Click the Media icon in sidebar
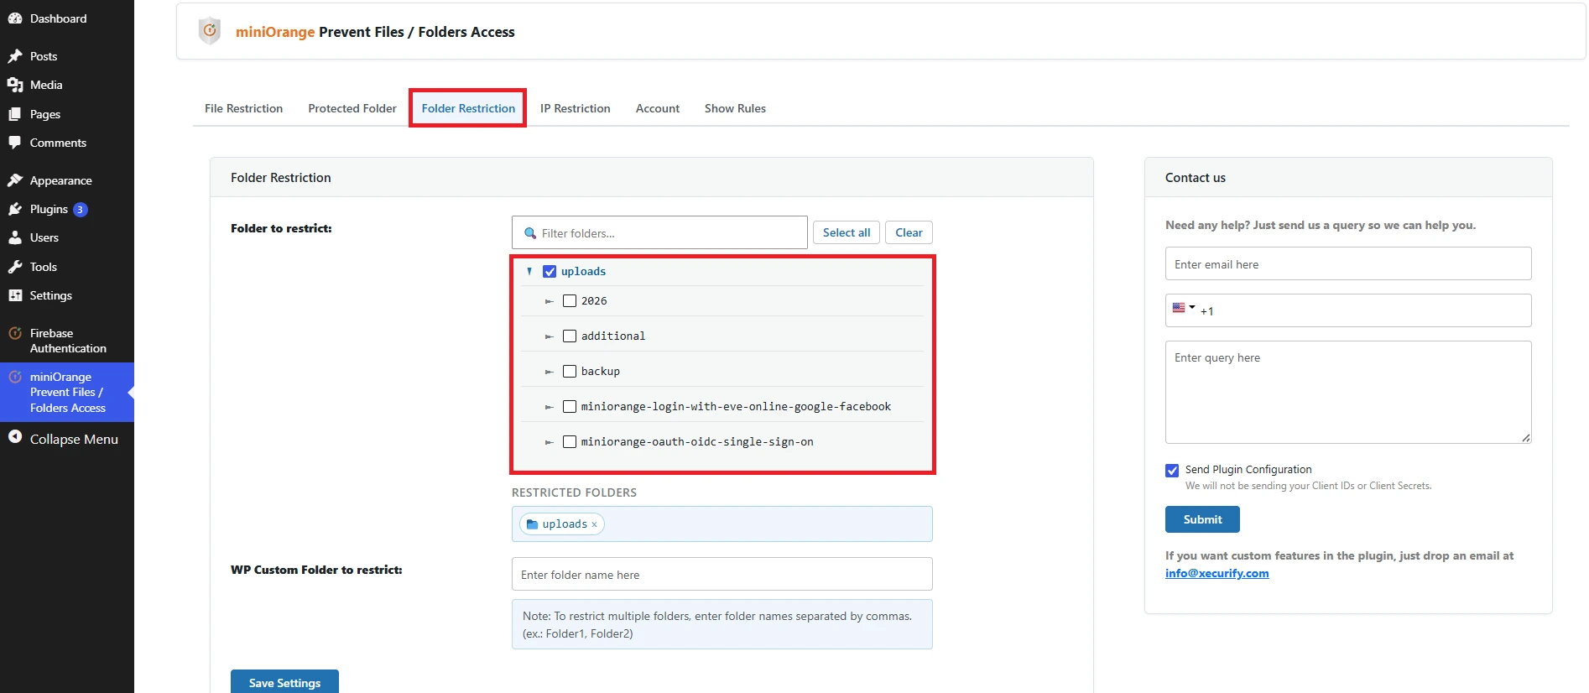 15,85
